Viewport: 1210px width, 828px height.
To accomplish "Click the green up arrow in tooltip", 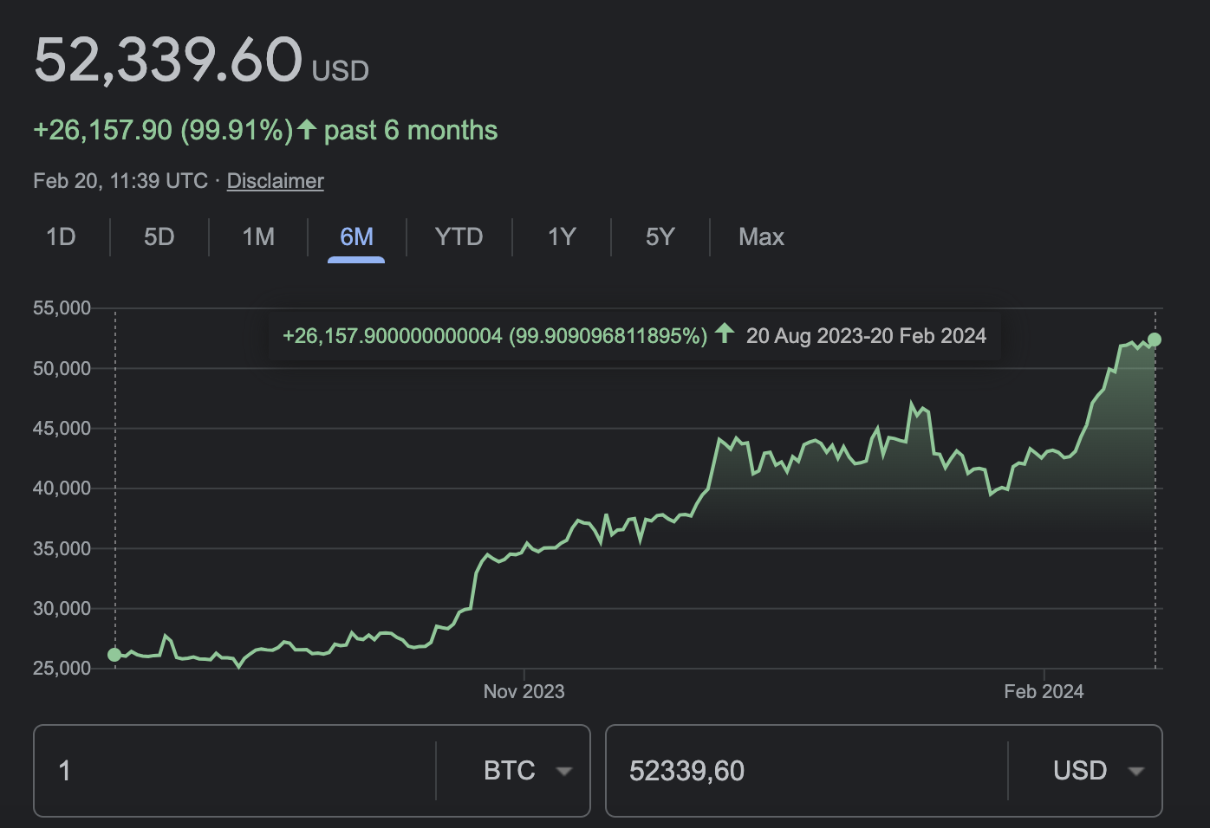I will point(725,333).
